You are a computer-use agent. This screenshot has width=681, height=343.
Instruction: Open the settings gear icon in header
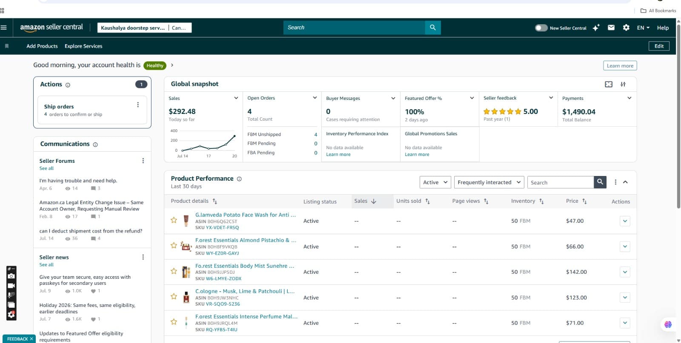(626, 28)
